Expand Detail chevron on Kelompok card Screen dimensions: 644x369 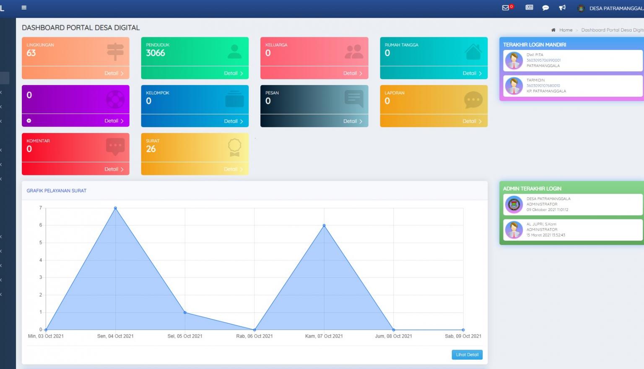(241, 121)
